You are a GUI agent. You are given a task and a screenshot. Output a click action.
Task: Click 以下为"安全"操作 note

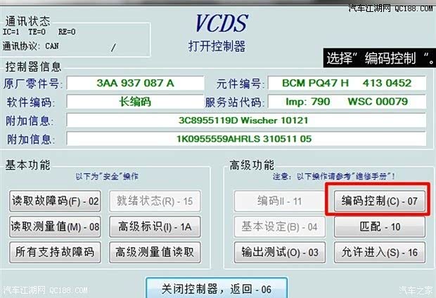tap(107, 176)
